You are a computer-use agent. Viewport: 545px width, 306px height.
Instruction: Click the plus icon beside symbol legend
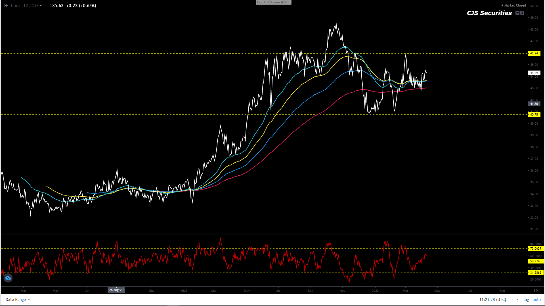pyautogui.click(x=6, y=6)
